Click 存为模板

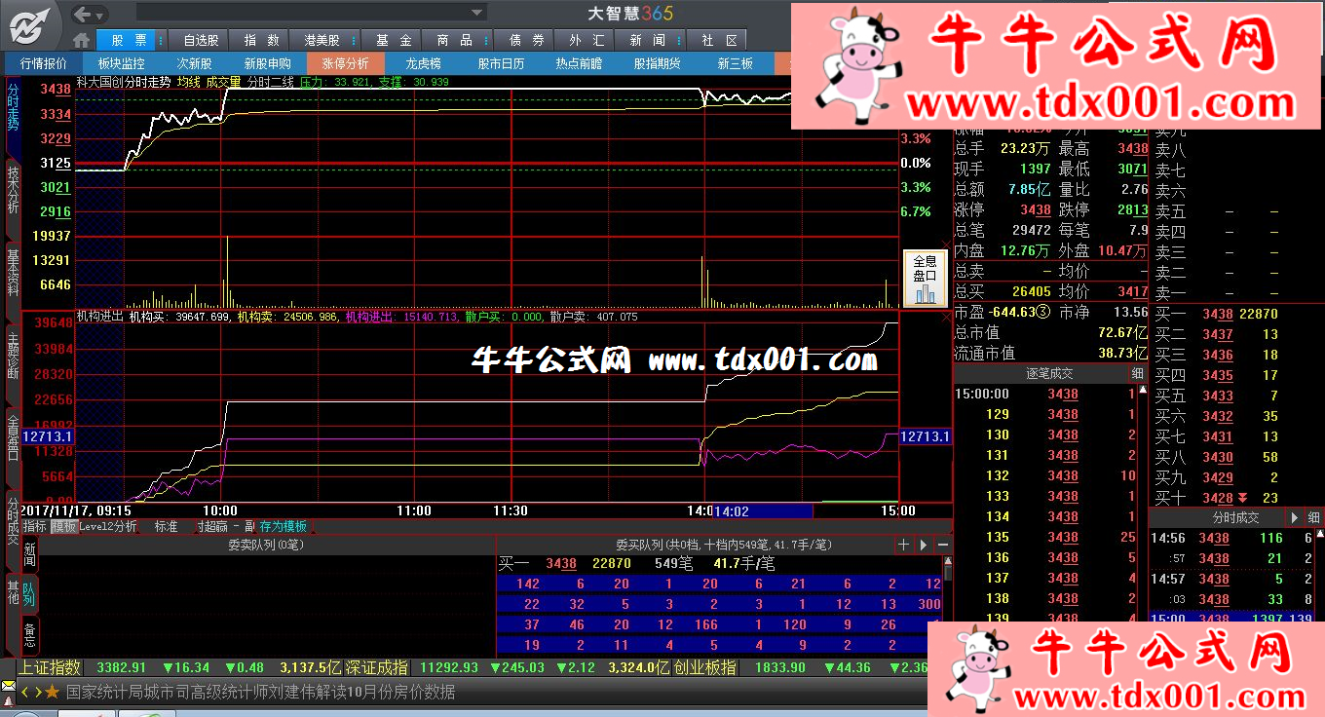click(x=284, y=526)
